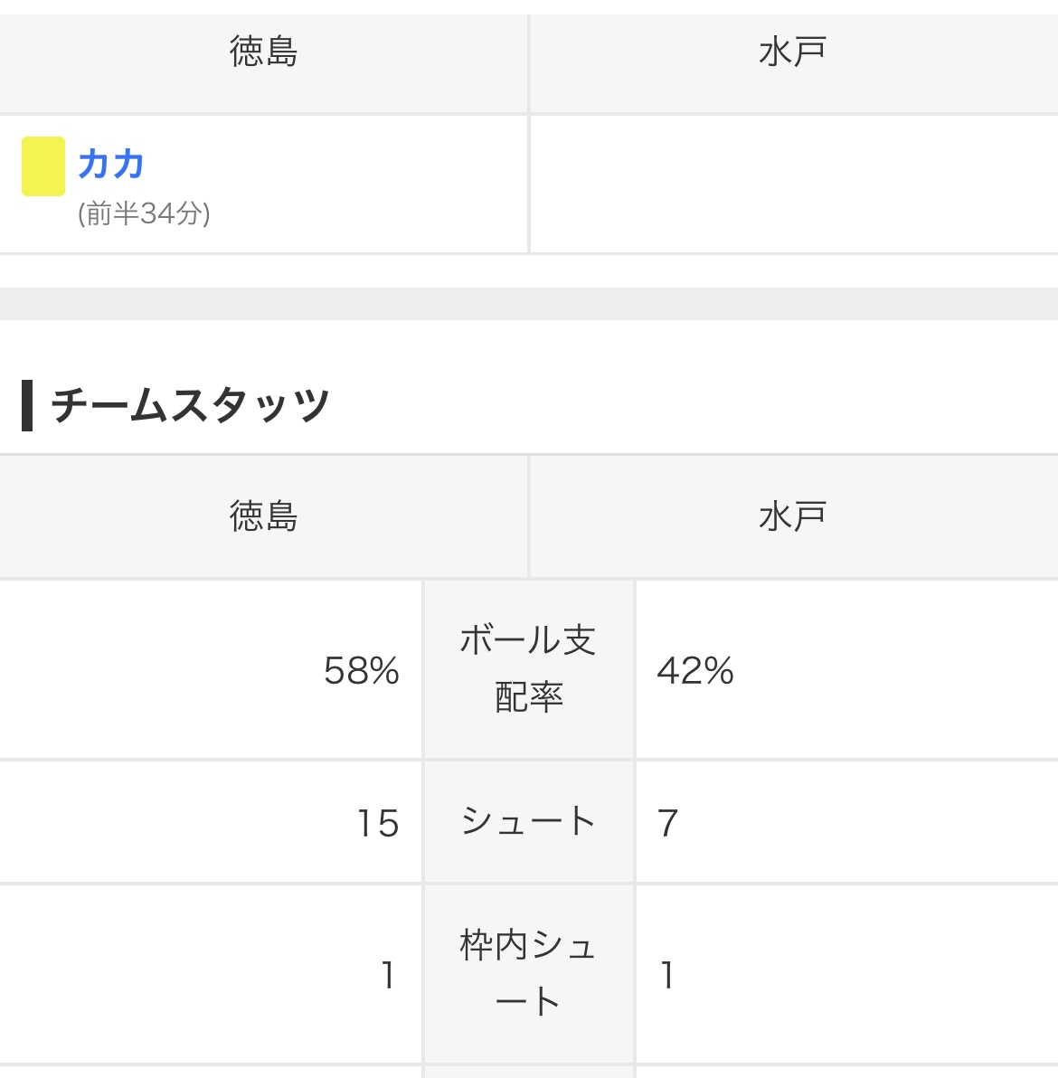Select 徳島 header above the カカ booking
1058x1078 pixels.
[x=263, y=52]
